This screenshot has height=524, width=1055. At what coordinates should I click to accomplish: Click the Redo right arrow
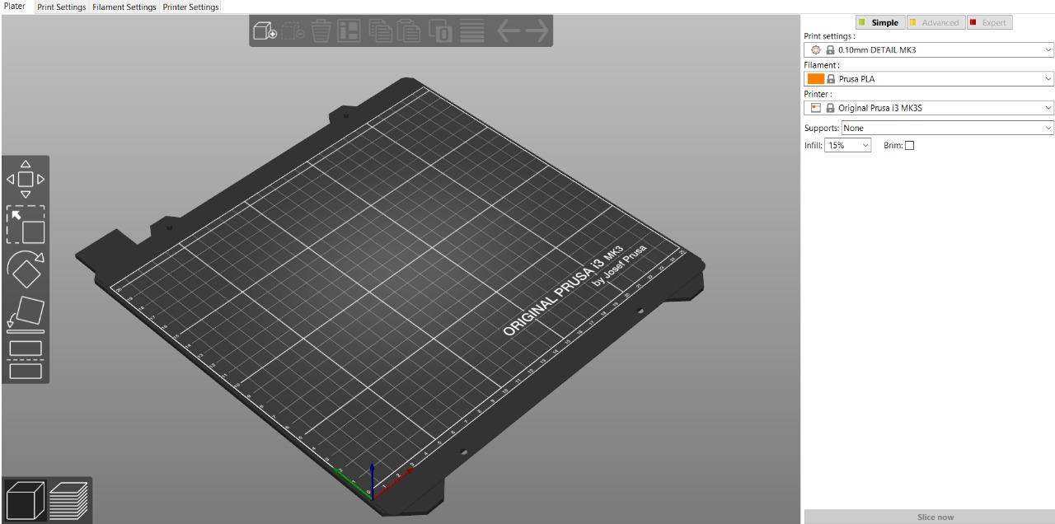click(x=537, y=31)
